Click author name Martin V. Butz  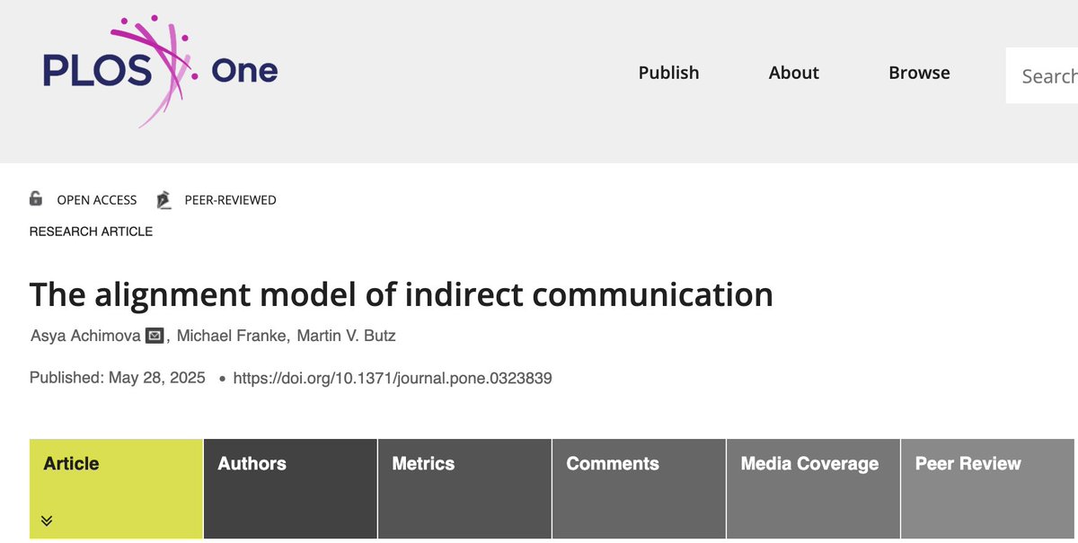click(x=344, y=337)
